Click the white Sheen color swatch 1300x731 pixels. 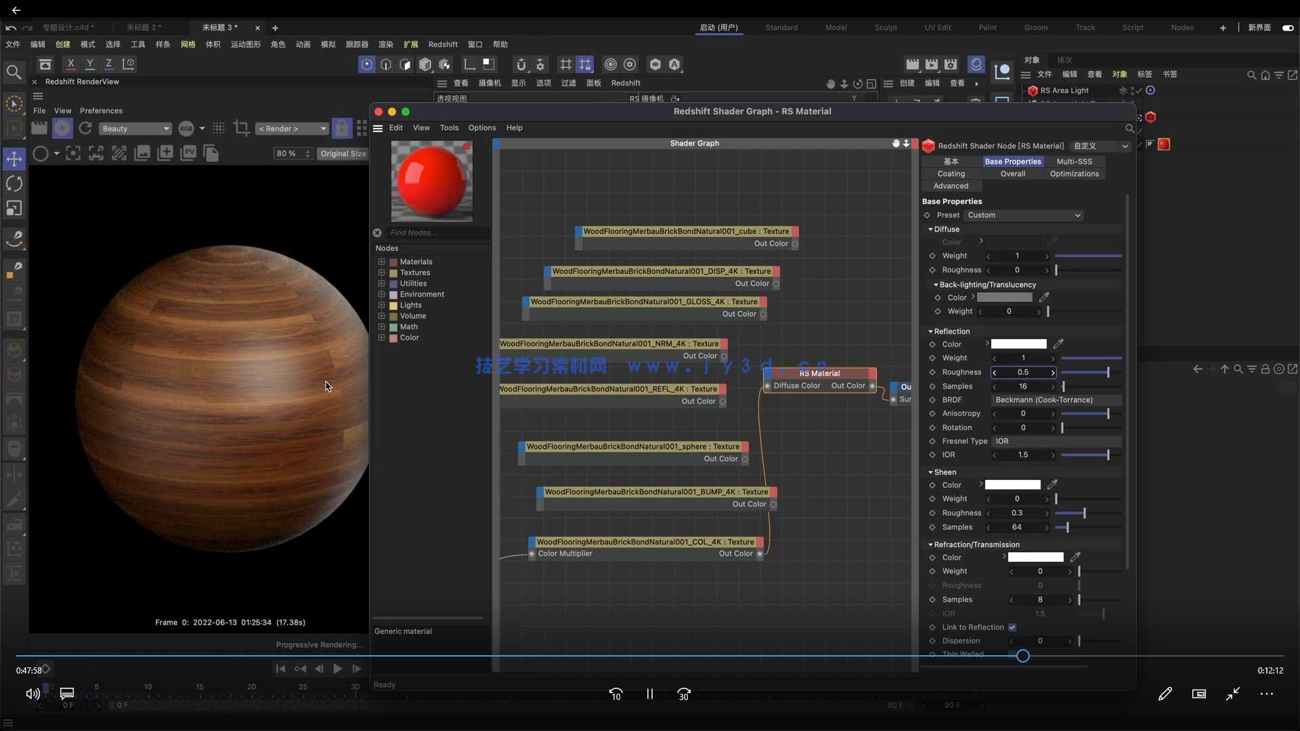(x=1012, y=485)
